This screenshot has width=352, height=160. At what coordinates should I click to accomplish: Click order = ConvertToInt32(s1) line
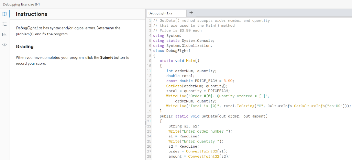[198, 151]
